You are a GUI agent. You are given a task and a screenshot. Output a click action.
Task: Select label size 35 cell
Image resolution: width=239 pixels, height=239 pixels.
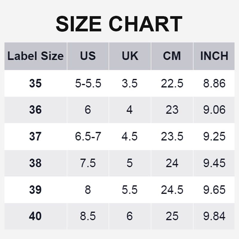(x=36, y=84)
